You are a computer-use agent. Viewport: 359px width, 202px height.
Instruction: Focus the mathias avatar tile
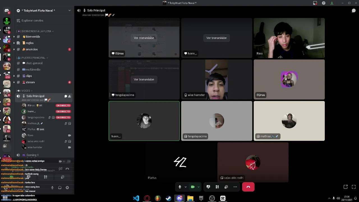click(x=289, y=121)
